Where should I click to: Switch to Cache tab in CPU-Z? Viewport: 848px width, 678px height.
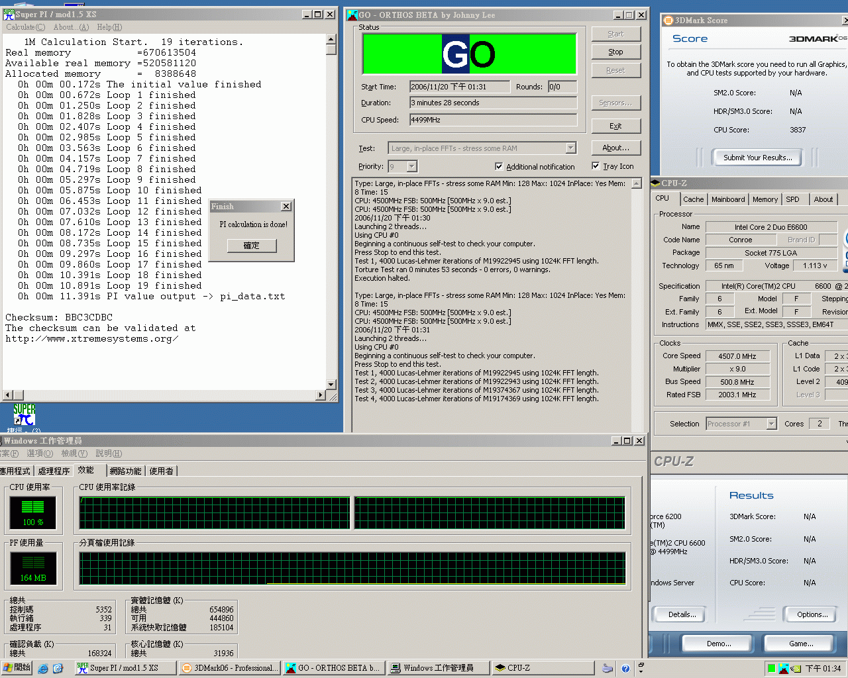click(x=693, y=199)
